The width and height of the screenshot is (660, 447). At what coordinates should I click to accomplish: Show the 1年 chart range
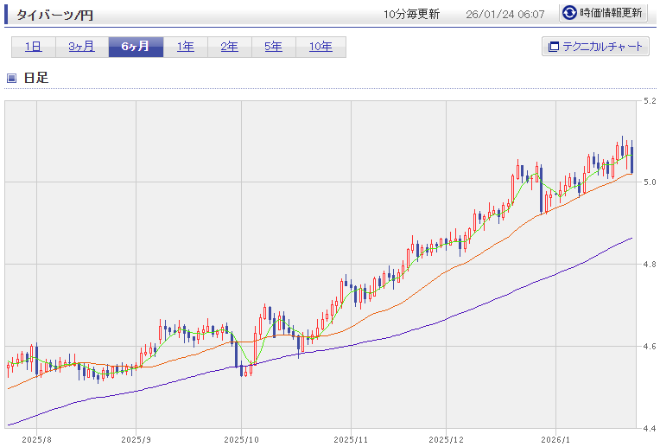pyautogui.click(x=185, y=47)
